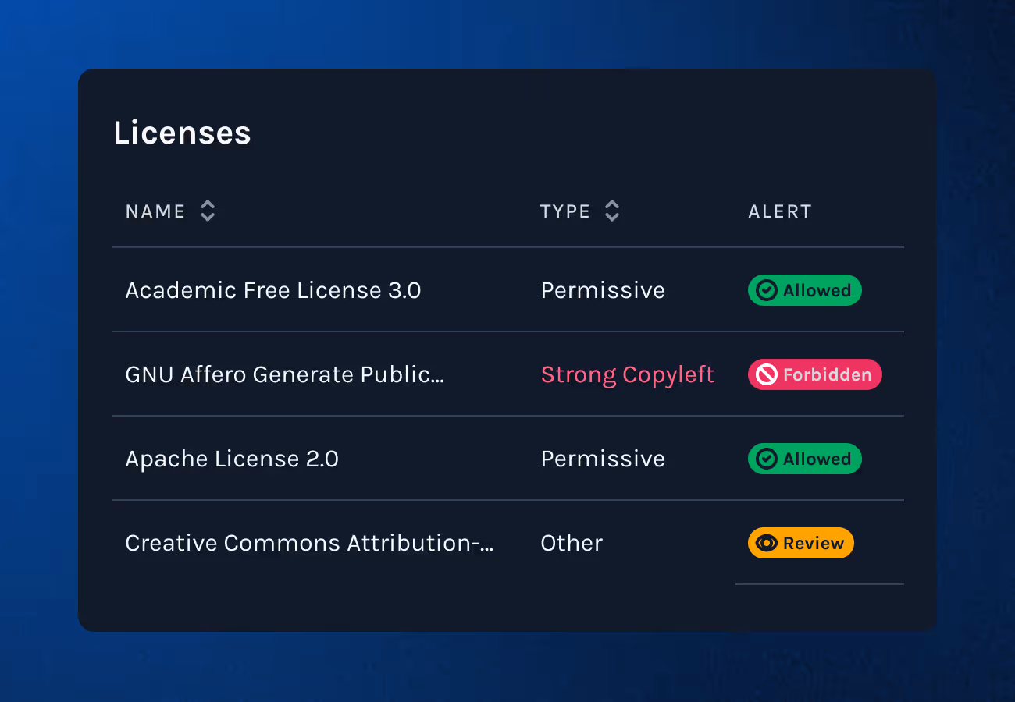Open the GNU Affero Generate Public license entry

pyautogui.click(x=284, y=374)
